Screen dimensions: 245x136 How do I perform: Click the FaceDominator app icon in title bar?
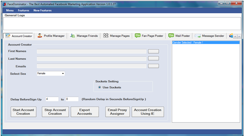(4, 4)
